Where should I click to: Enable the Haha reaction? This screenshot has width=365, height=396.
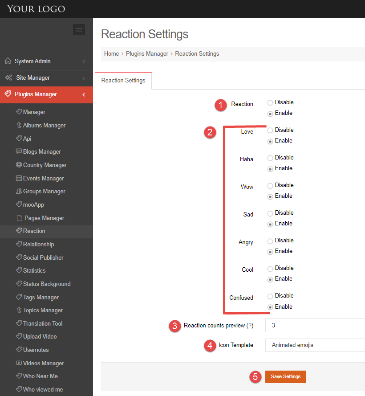coord(270,169)
